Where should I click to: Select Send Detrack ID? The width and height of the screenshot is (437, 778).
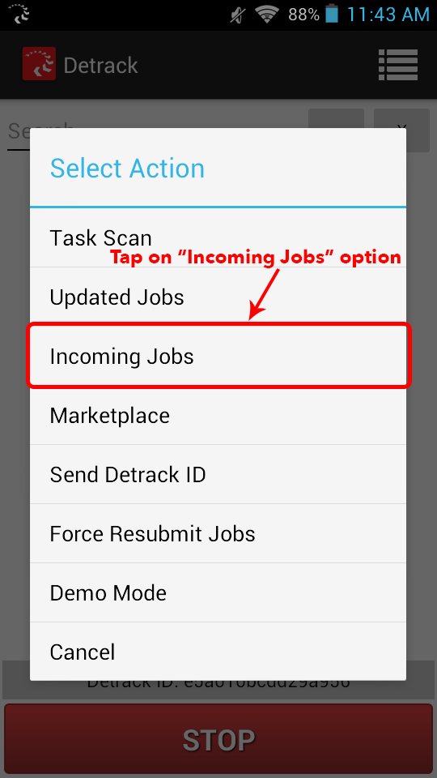[218, 474]
